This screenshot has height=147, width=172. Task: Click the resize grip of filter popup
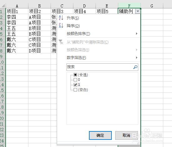tap(138, 143)
